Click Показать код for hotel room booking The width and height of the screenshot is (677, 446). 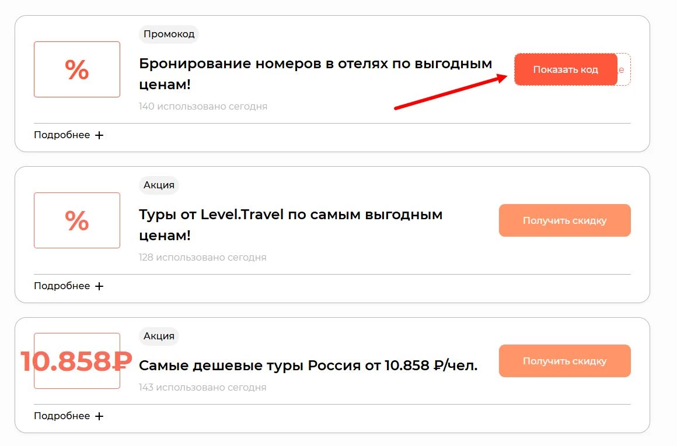(x=566, y=69)
